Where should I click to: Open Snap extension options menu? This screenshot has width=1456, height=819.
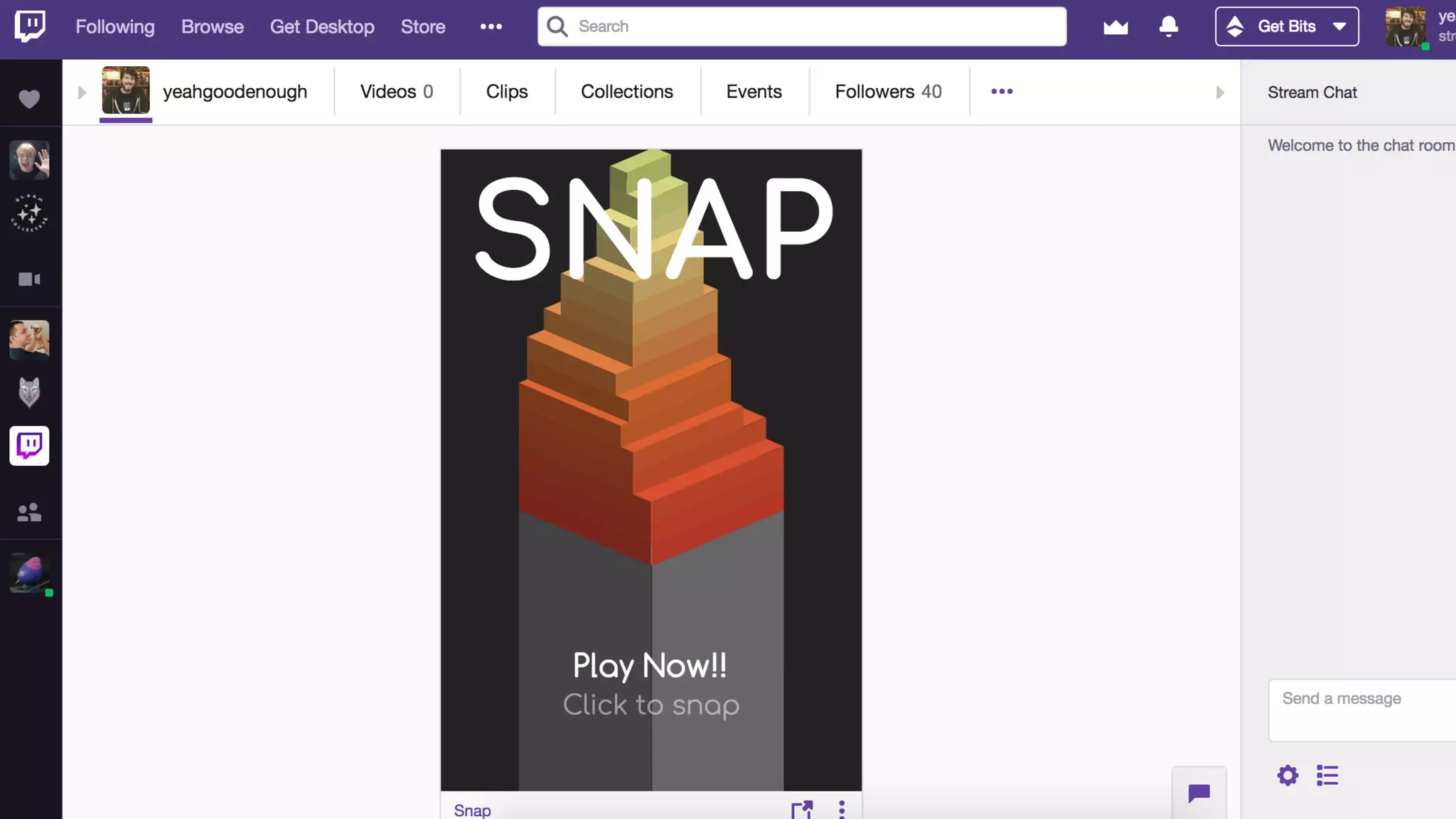[842, 810]
